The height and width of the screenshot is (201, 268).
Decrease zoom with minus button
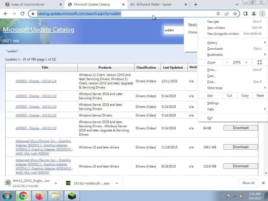point(227,62)
